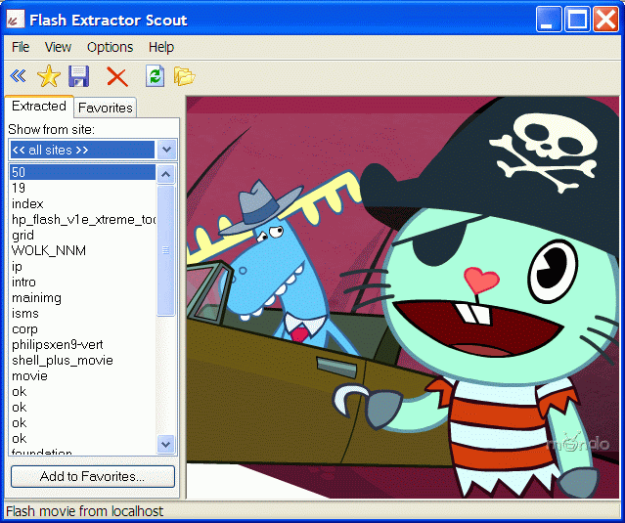Open the Options menu
This screenshot has height=523, width=625.
tap(110, 47)
